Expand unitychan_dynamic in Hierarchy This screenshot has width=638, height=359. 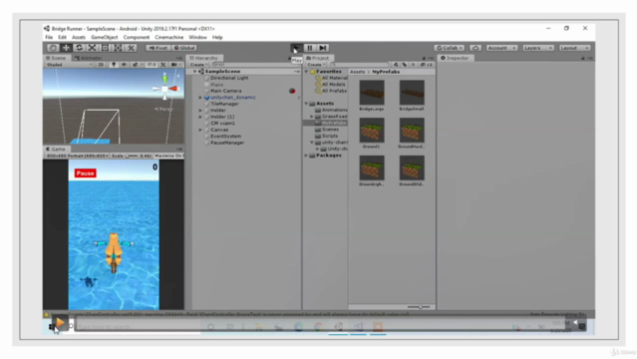point(200,98)
